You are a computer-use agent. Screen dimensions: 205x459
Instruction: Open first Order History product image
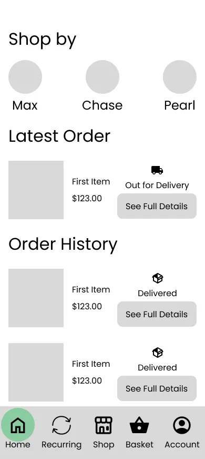click(36, 298)
